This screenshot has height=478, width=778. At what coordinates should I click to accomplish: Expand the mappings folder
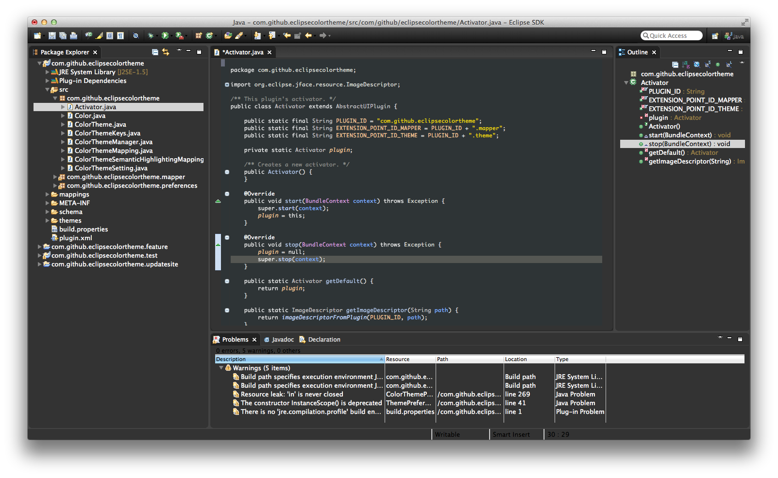tap(47, 195)
